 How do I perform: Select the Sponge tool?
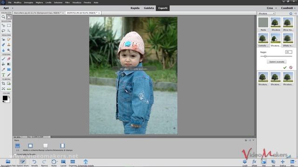pos(9,50)
